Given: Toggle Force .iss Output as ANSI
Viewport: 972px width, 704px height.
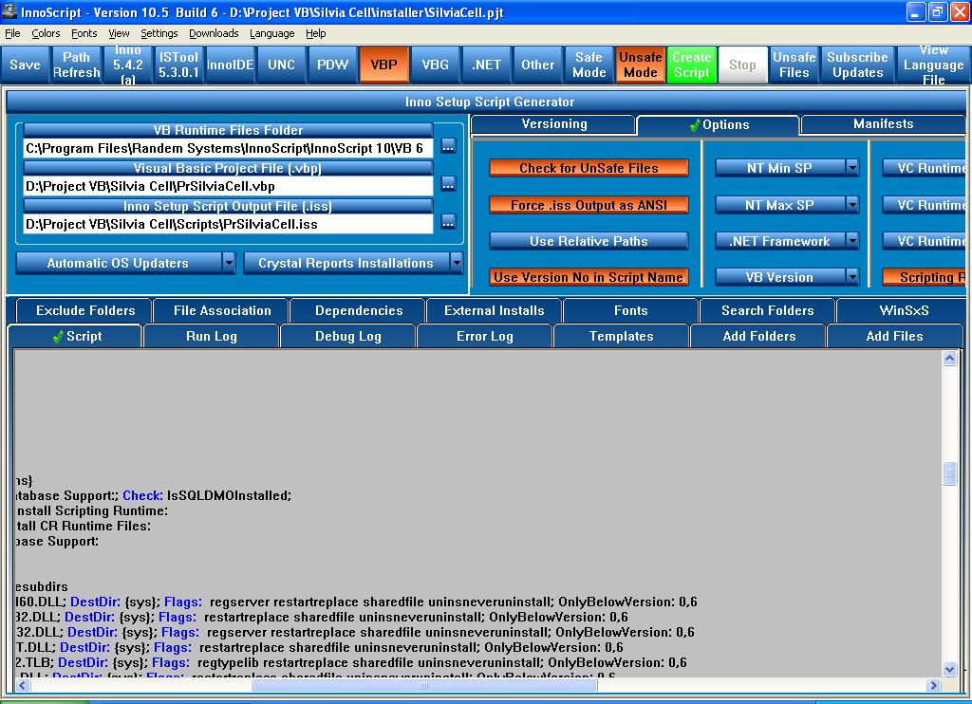Looking at the screenshot, I should (589, 205).
